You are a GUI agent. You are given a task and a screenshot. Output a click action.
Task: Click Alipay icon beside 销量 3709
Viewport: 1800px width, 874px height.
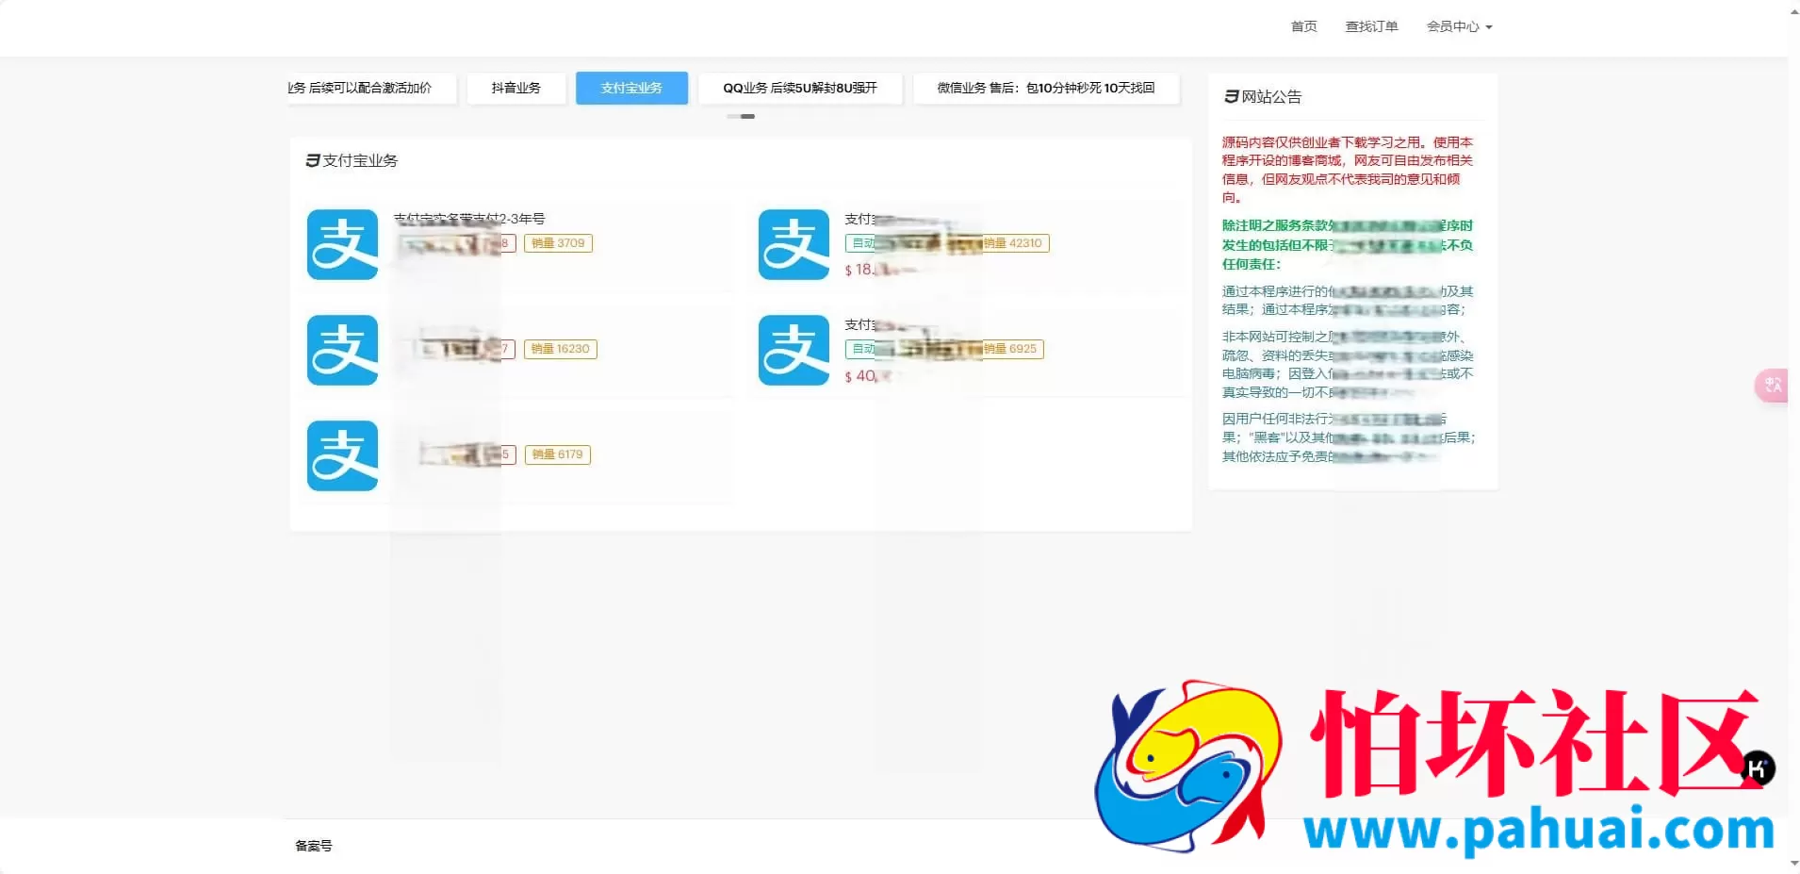point(342,244)
